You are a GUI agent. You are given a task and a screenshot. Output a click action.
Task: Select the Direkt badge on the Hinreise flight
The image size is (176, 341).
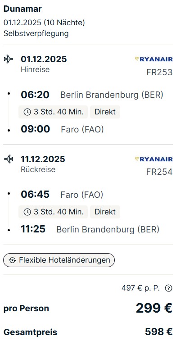coord(105,112)
